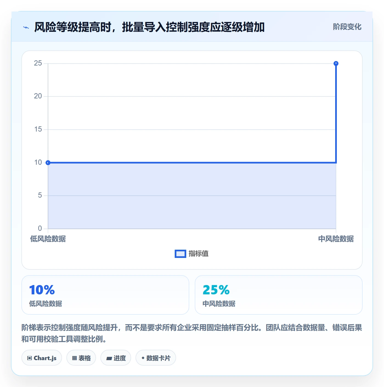Click the square icon in the Chart.js chip

pyautogui.click(x=30, y=358)
